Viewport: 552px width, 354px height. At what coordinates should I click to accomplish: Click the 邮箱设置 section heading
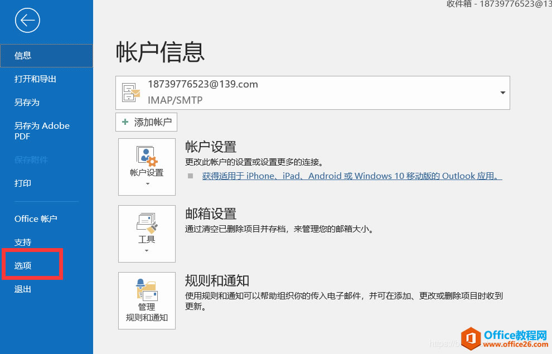click(x=211, y=214)
